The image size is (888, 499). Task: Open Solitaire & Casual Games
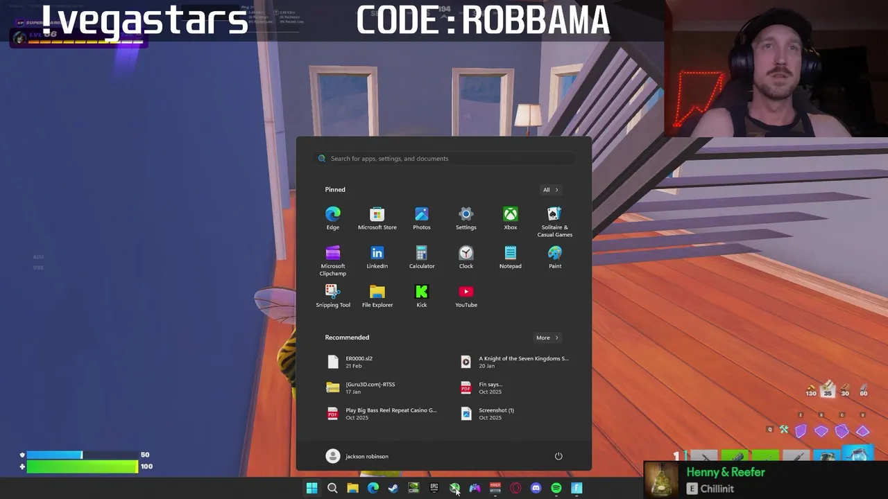pos(555,222)
